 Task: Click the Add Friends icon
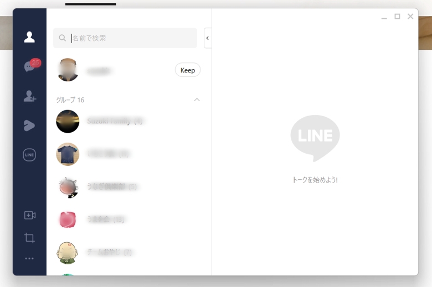point(29,96)
